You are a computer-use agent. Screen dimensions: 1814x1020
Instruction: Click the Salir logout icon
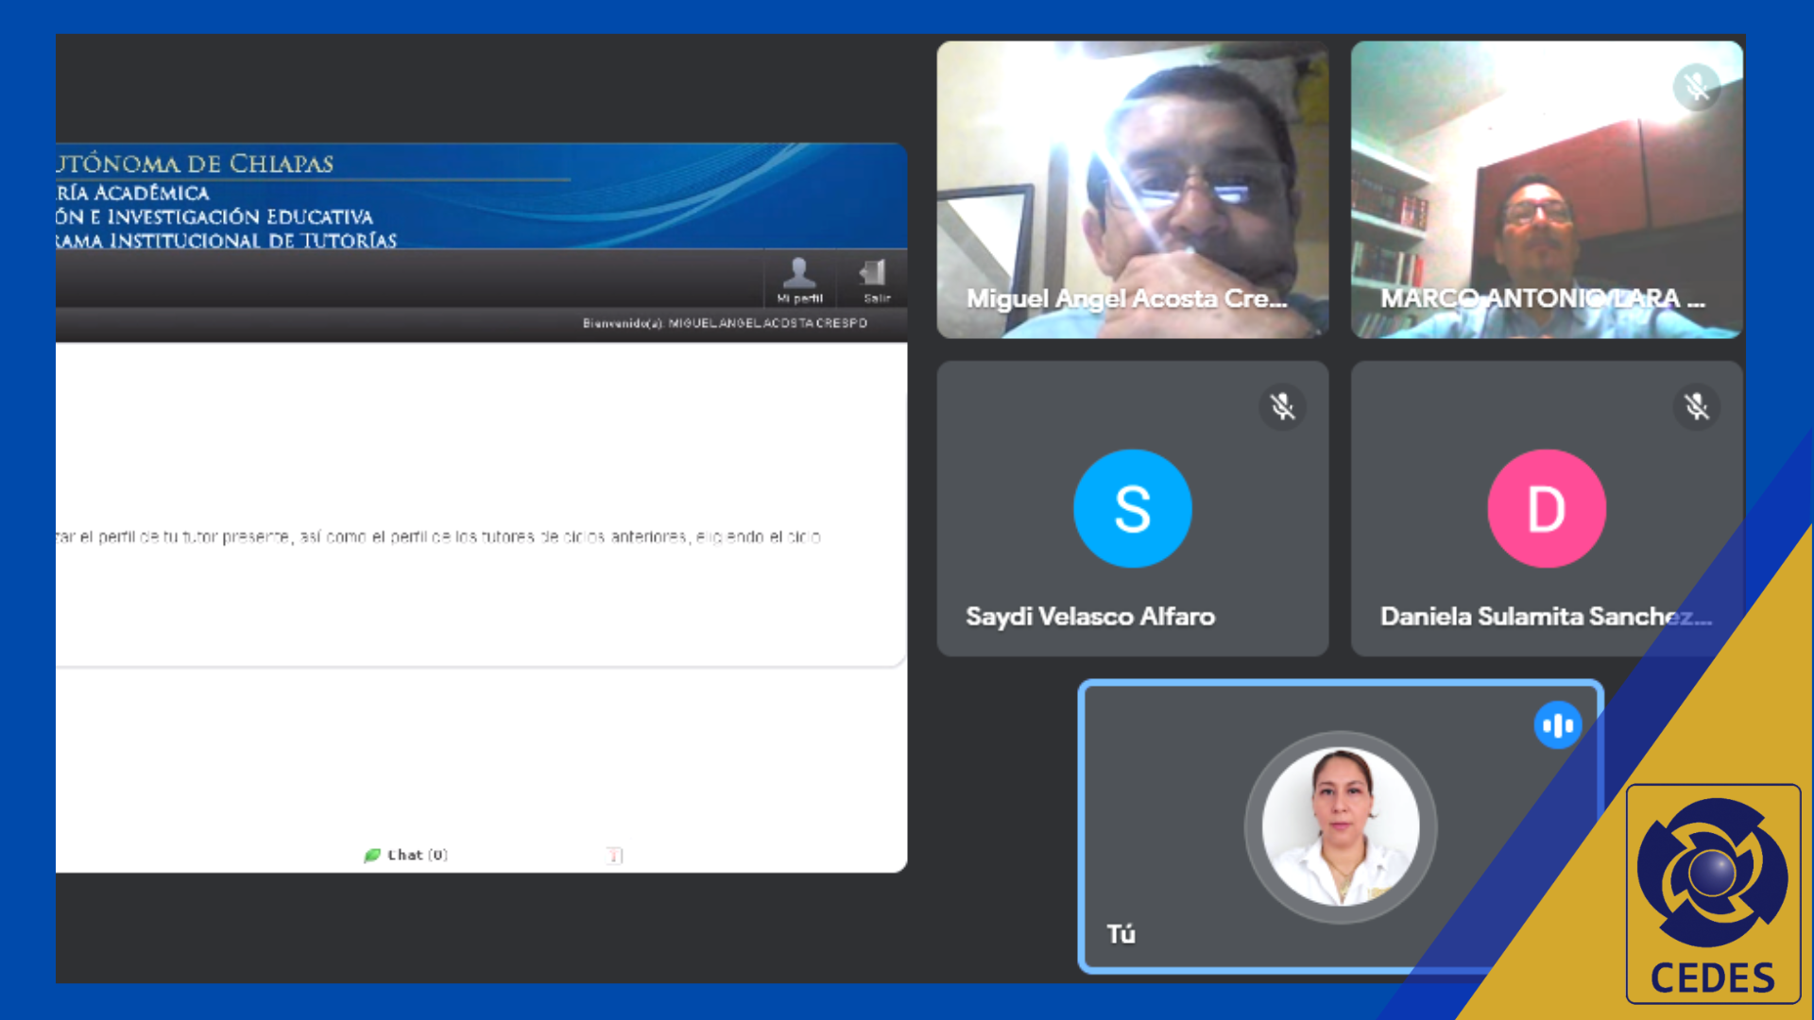pyautogui.click(x=876, y=280)
